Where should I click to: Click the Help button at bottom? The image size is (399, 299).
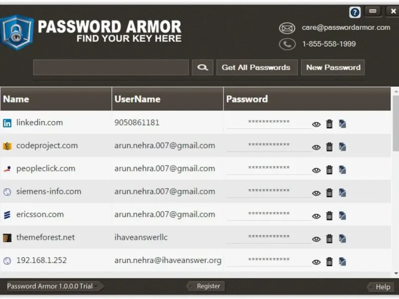383,287
